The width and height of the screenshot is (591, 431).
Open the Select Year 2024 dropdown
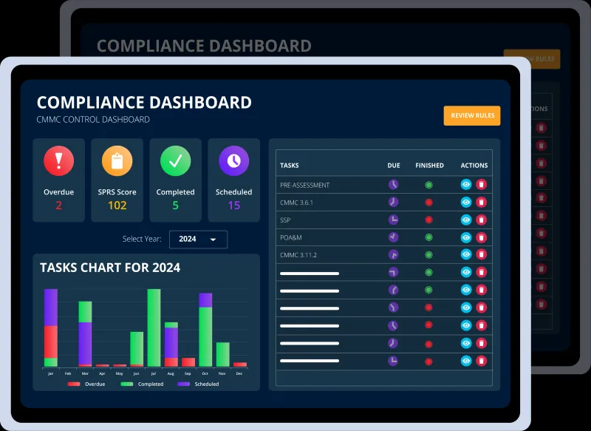point(198,240)
